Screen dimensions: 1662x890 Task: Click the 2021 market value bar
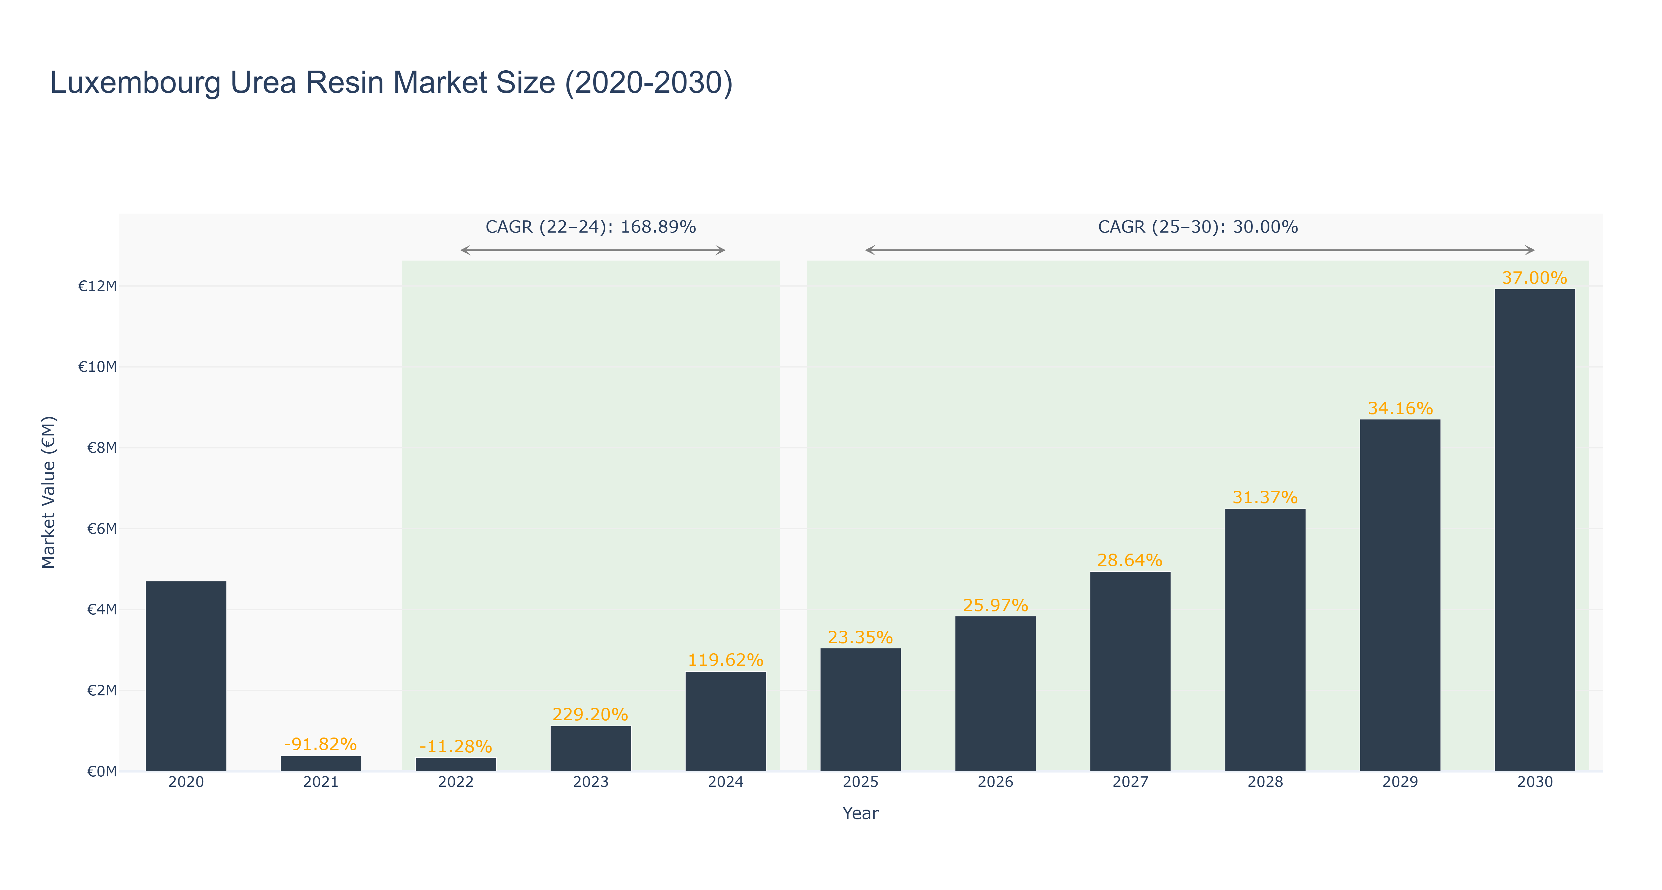coord(321,764)
